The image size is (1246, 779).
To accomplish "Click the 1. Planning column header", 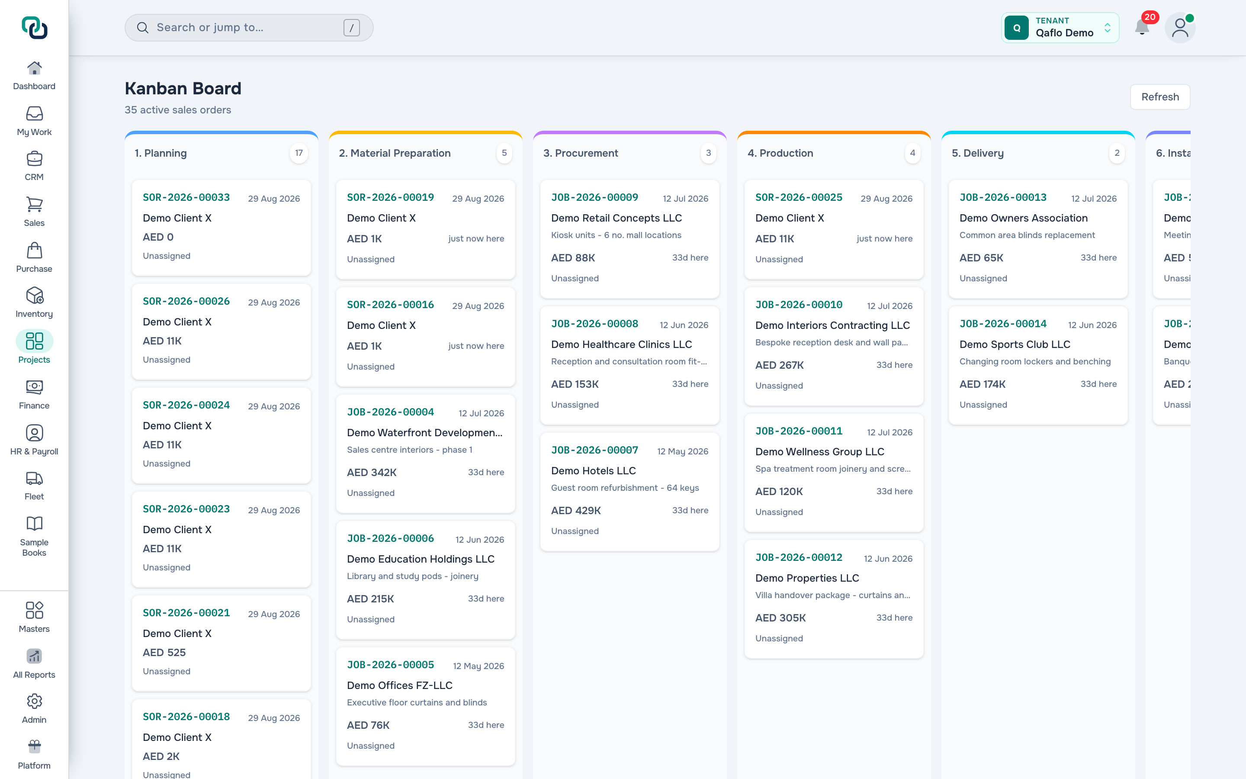I will [161, 153].
